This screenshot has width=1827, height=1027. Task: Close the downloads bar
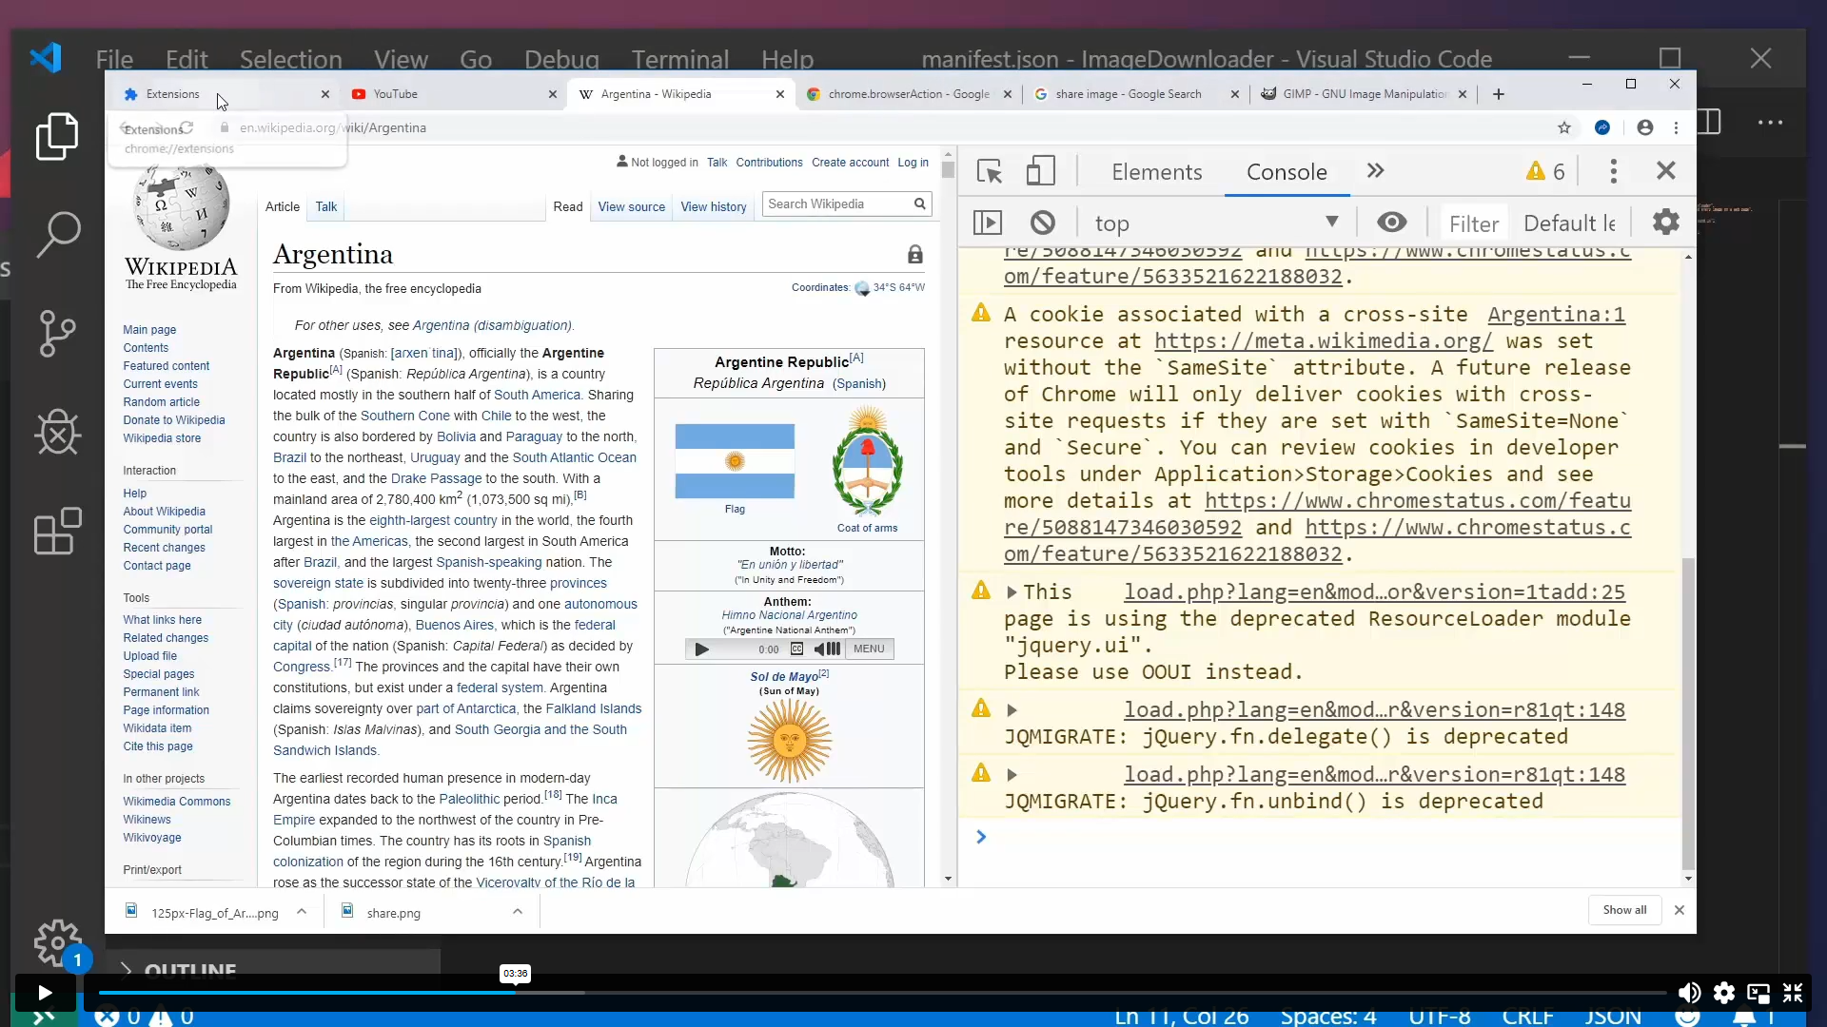pos(1680,910)
